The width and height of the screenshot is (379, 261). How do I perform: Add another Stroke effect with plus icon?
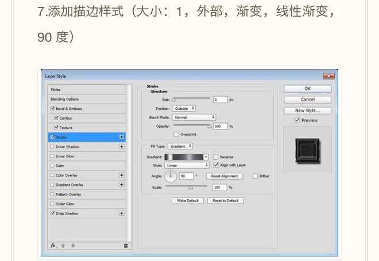coord(122,137)
